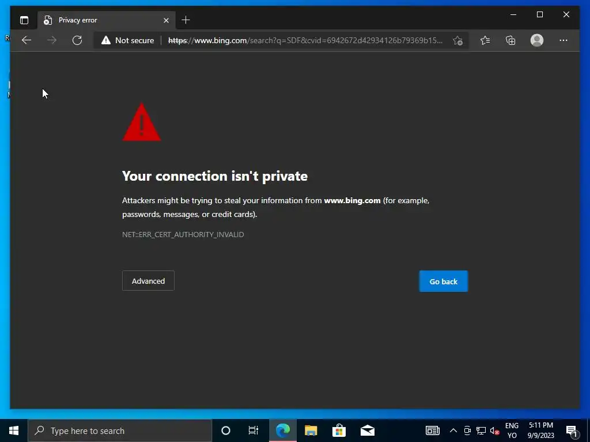The width and height of the screenshot is (590, 442).
Task: Click the bold www.bing.com text
Action: [352, 200]
